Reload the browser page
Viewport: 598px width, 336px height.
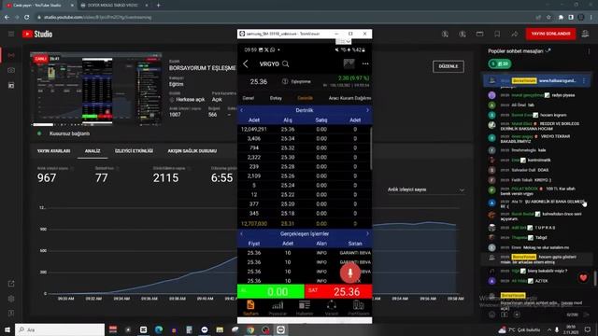27,17
